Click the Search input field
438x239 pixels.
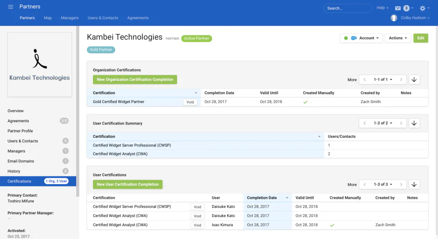coord(348,8)
